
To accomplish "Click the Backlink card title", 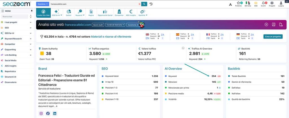I will [234, 68].
